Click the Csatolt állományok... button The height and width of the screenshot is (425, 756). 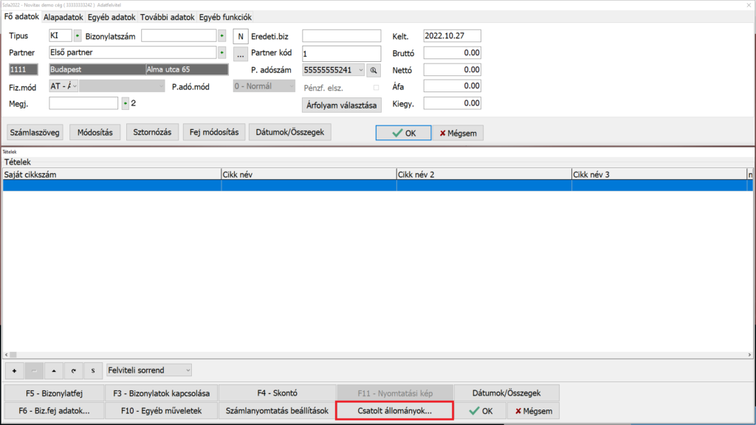tap(394, 411)
